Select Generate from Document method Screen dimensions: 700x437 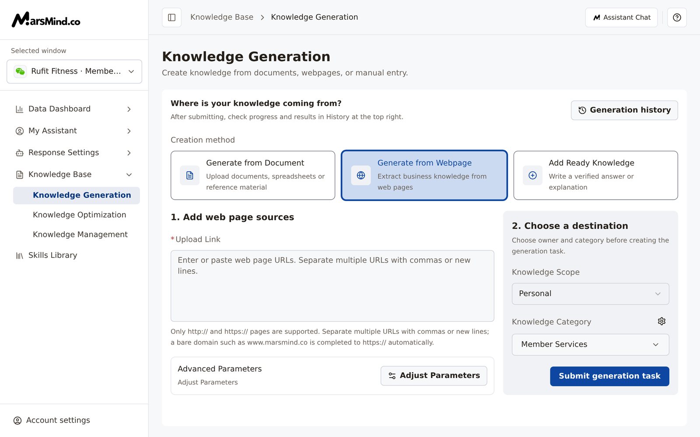pyautogui.click(x=253, y=175)
